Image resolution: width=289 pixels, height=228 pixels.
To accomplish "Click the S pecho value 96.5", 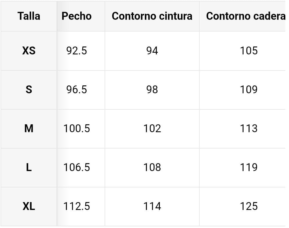I will tap(77, 90).
